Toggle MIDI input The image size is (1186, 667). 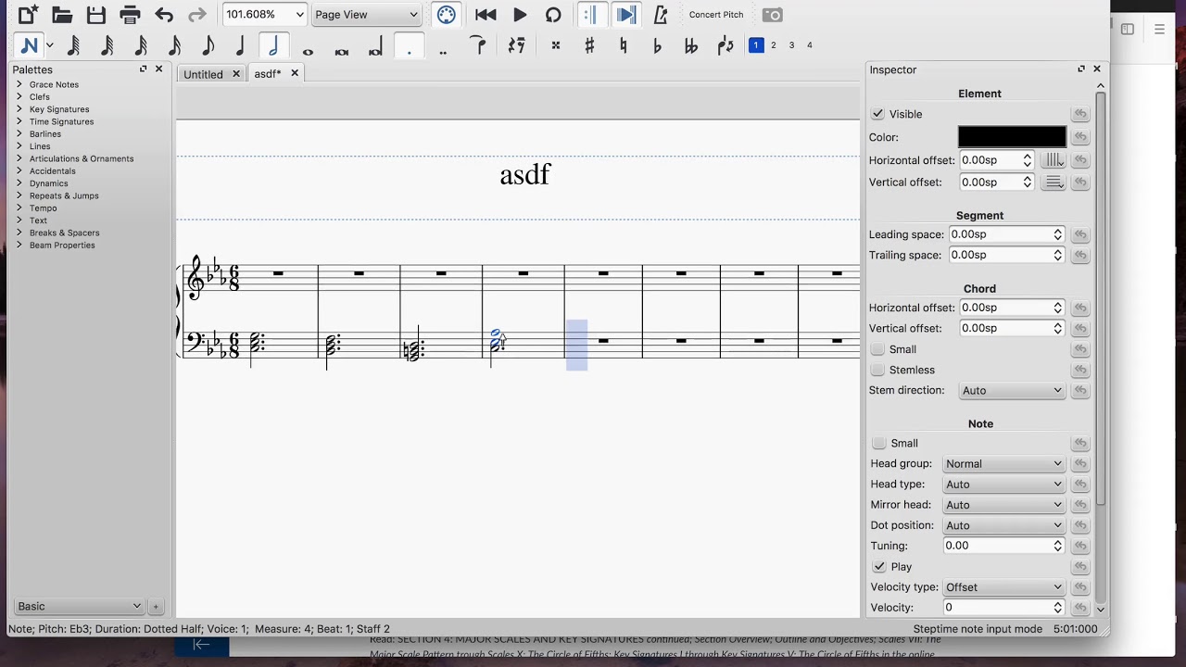[x=446, y=15]
